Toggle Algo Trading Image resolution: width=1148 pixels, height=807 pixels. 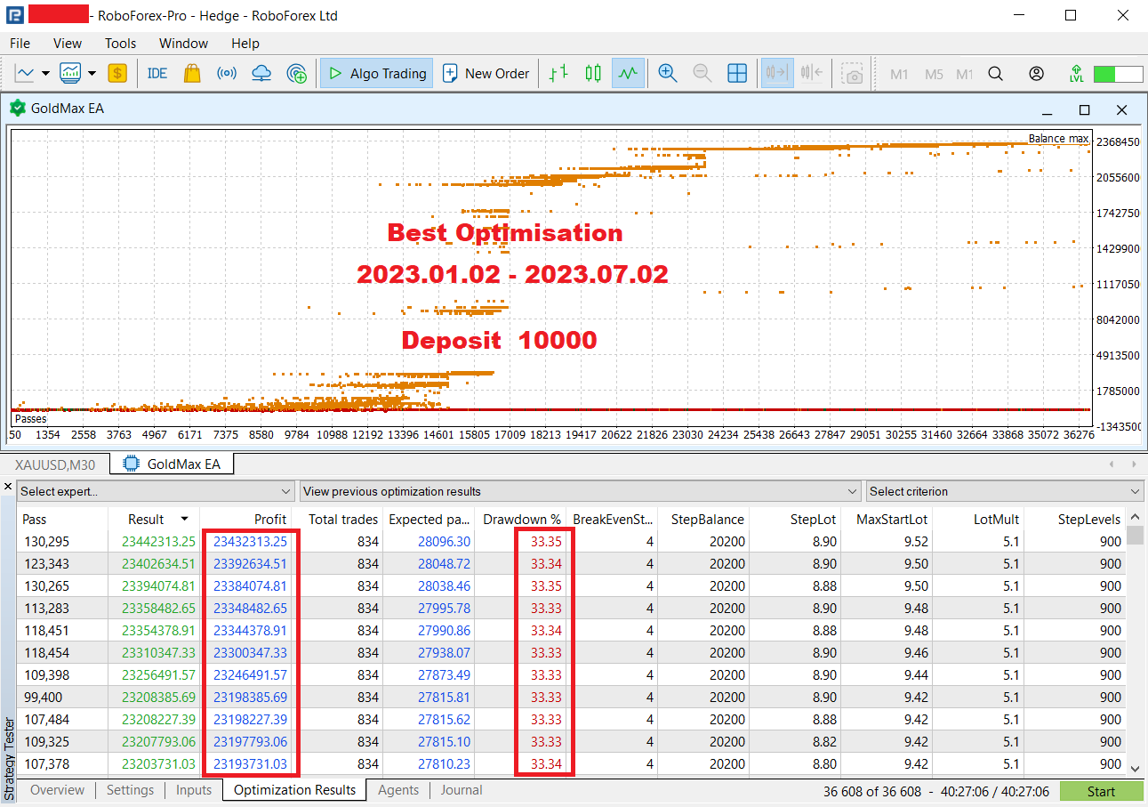pos(377,73)
